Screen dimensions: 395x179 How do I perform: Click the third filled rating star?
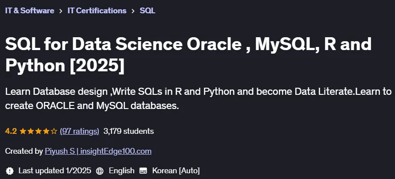tap(39, 131)
